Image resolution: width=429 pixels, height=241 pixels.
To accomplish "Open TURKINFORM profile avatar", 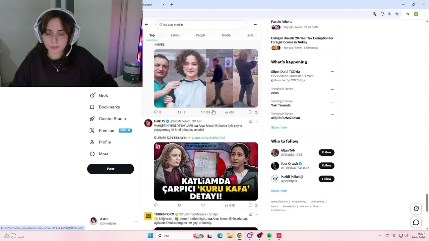I will pos(148,216).
